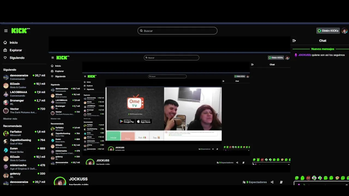This screenshot has height=196, width=349.
Task: Open the profile avatar next to Obtén KICKs
Action: point(344,31)
